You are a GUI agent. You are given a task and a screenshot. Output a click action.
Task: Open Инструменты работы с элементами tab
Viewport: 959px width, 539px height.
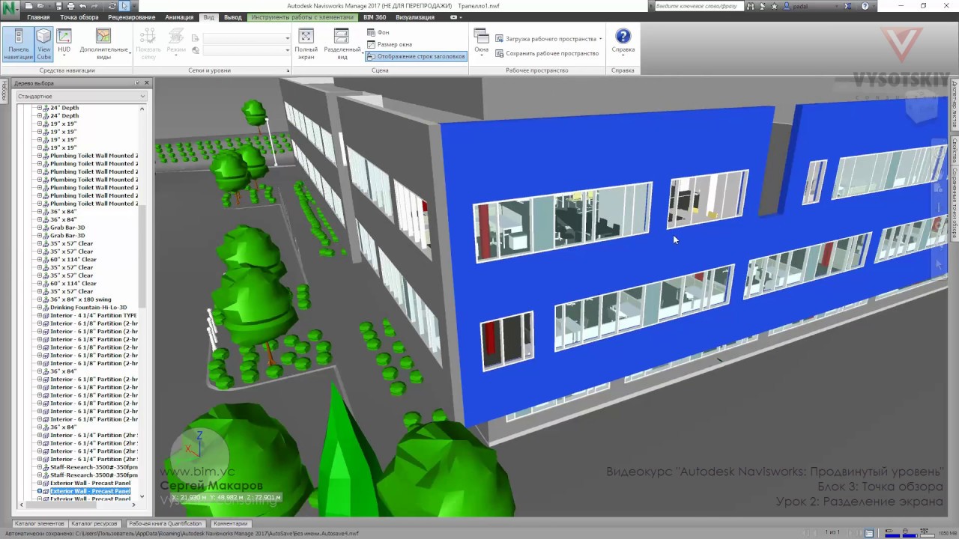click(302, 17)
